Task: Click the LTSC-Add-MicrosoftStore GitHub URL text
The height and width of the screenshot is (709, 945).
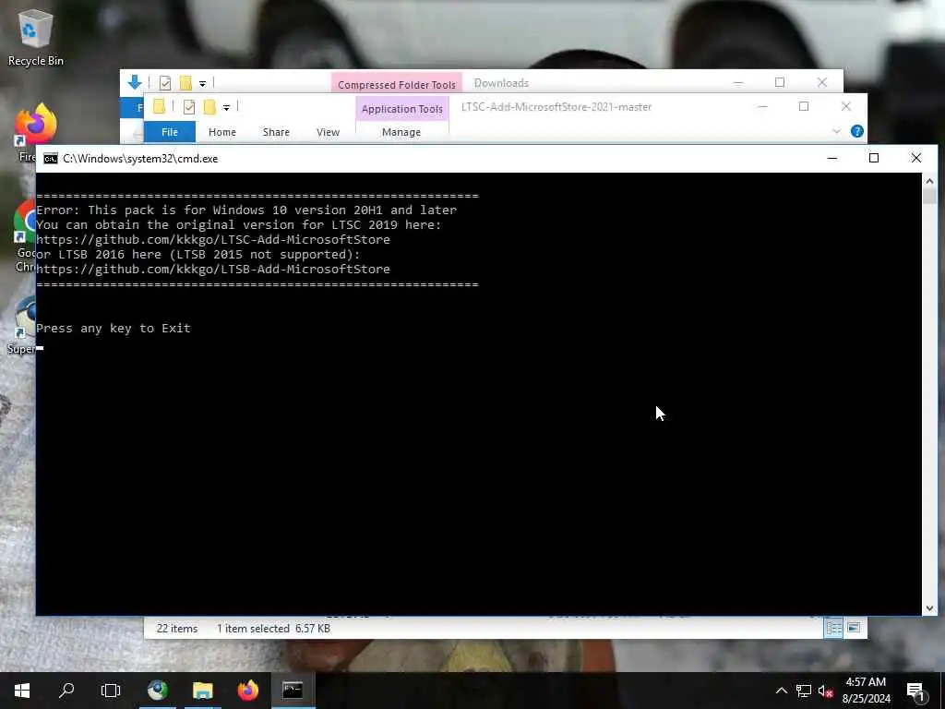Action: (x=213, y=239)
